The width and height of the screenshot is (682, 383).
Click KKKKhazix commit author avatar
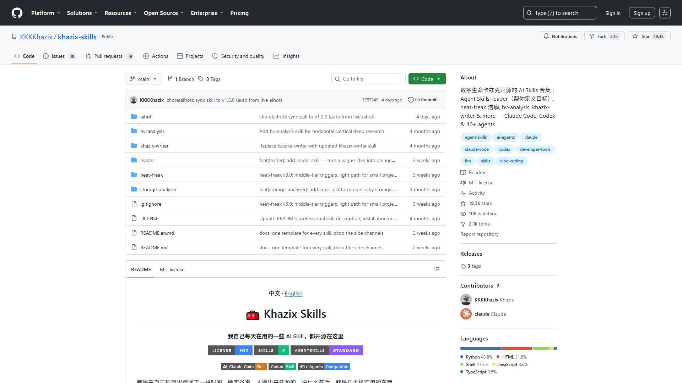134,100
